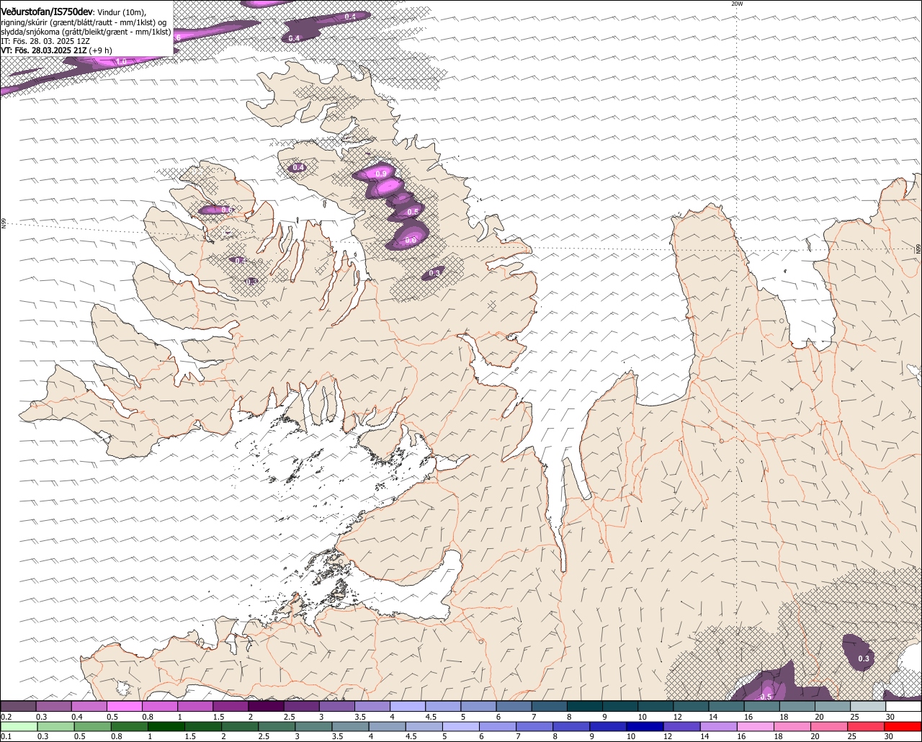Click the upper legend dark teal swatch between 8 and 9
The image size is (922, 742).
tap(585, 706)
